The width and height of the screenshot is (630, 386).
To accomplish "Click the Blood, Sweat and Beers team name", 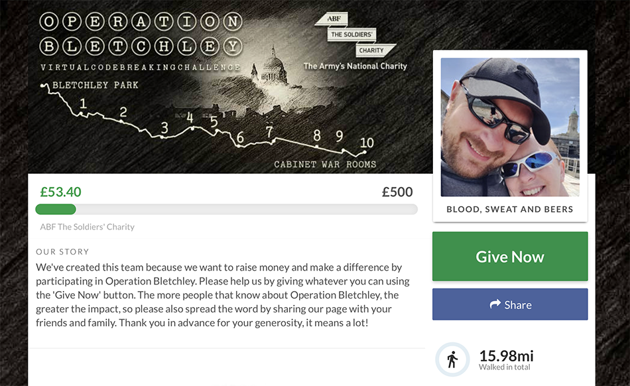I will [510, 210].
